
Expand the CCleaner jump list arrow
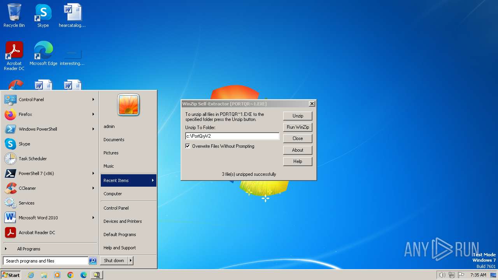[93, 188]
